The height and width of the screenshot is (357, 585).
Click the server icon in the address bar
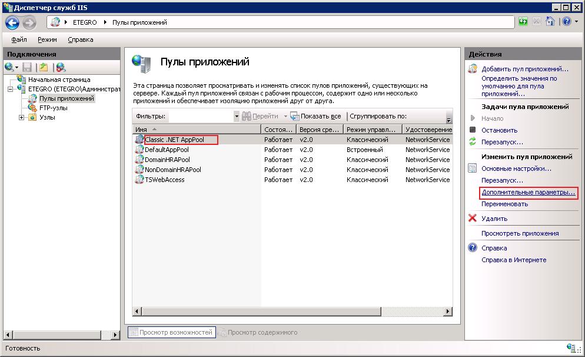[x=55, y=22]
